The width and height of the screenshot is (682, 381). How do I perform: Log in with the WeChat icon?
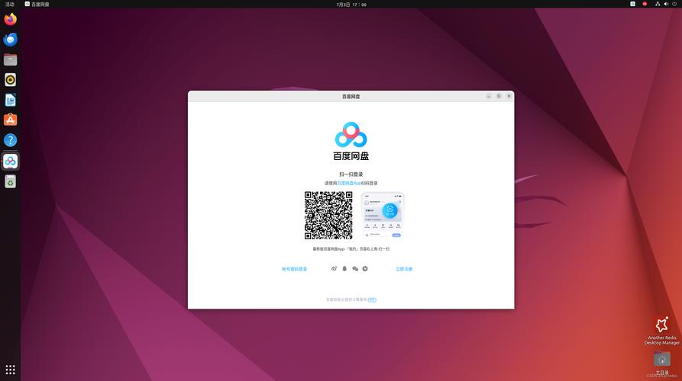click(x=355, y=269)
